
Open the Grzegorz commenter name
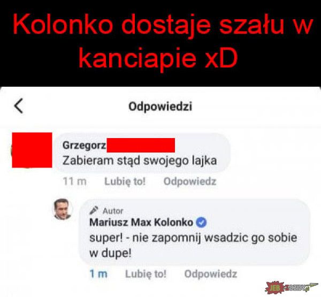tap(84, 146)
